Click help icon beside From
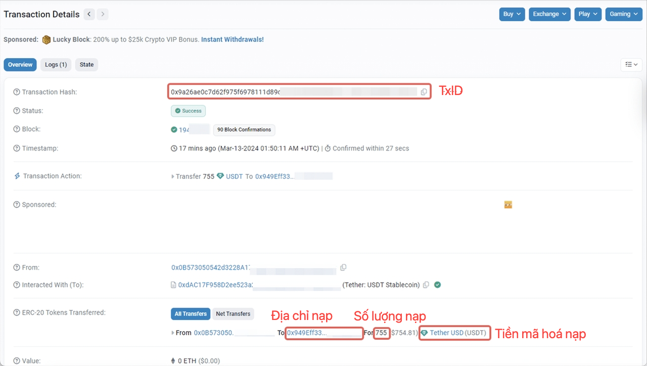The image size is (647, 366). [x=17, y=267]
